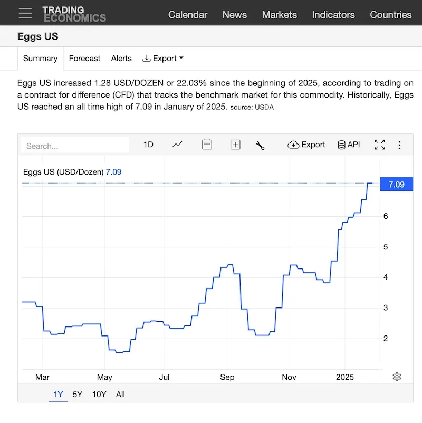Image resolution: width=422 pixels, height=423 pixels.
Task: Click the 7.09 value in chart legend
Action: click(113, 172)
